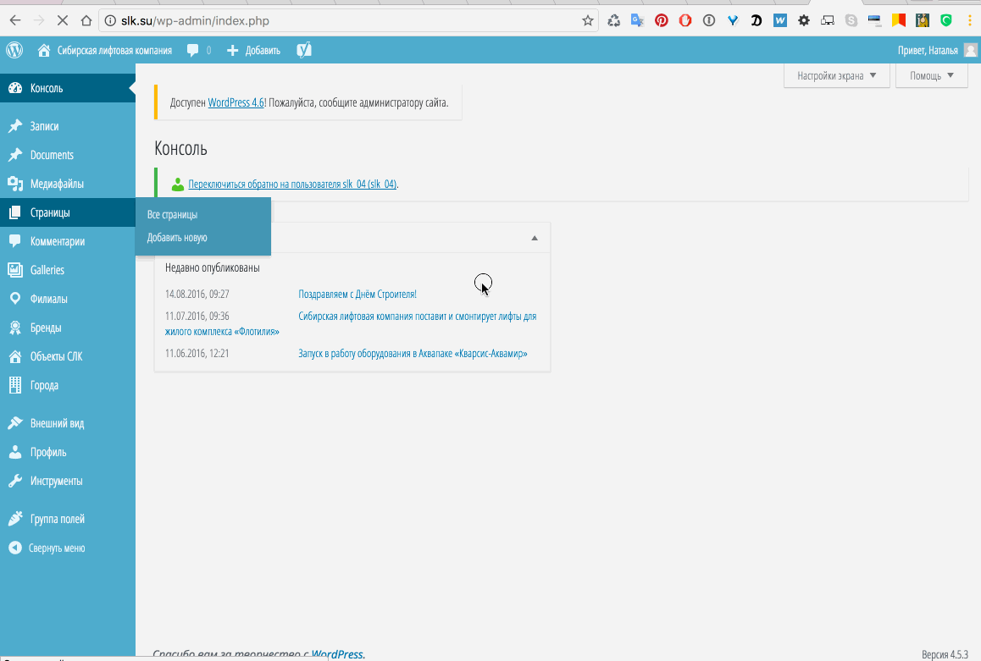The height and width of the screenshot is (661, 981).
Task: Open the Добавить menu in the admin bar
Action: [253, 51]
